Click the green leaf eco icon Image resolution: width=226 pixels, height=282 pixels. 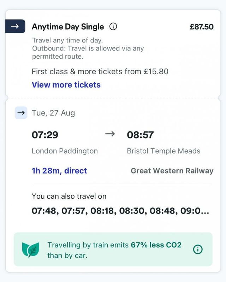30,249
